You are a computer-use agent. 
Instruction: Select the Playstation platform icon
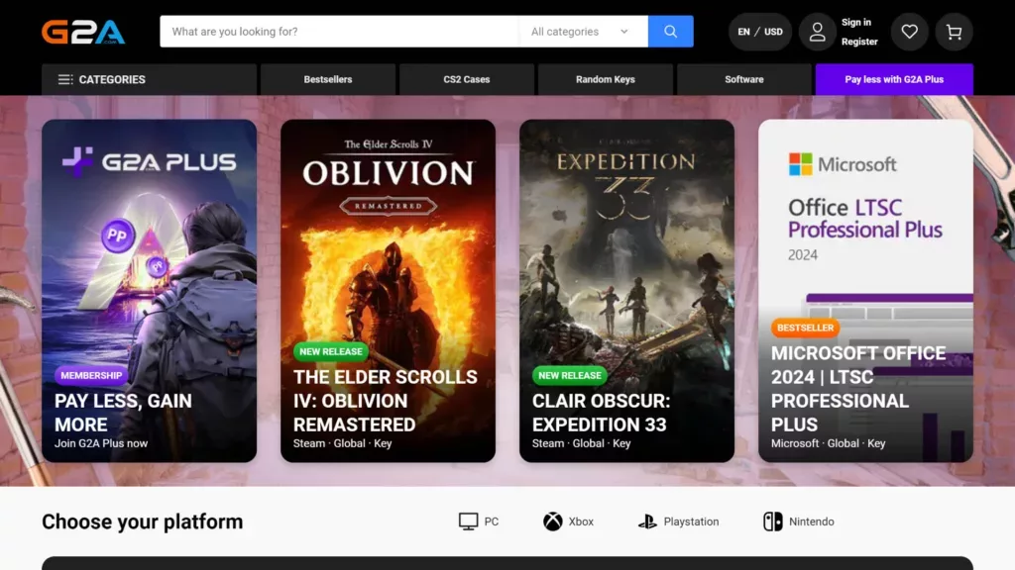click(647, 522)
